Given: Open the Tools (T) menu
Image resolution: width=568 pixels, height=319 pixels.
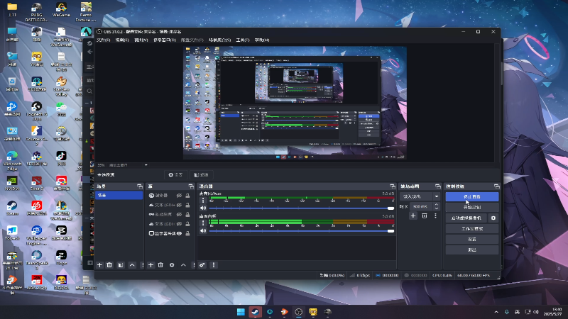Looking at the screenshot, I should pos(243,40).
